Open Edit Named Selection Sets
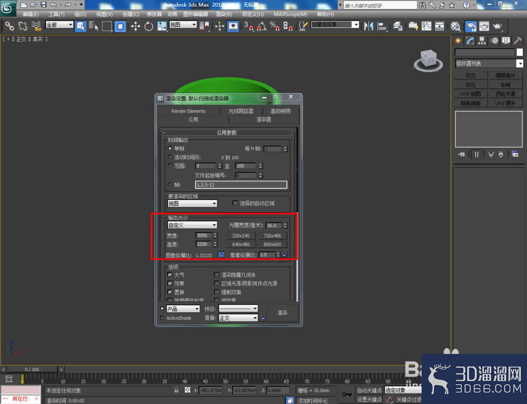This screenshot has width=527, height=404. pos(303,26)
